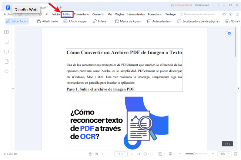Click Iniciar sesión
The height and width of the screenshot is (160, 241).
click(202, 5)
